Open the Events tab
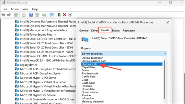 click(x=116, y=31)
